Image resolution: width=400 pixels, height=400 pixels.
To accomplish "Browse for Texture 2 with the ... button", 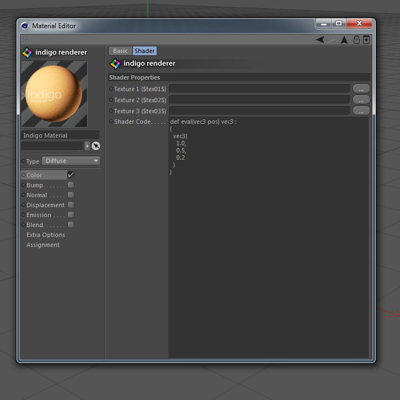I will [361, 99].
